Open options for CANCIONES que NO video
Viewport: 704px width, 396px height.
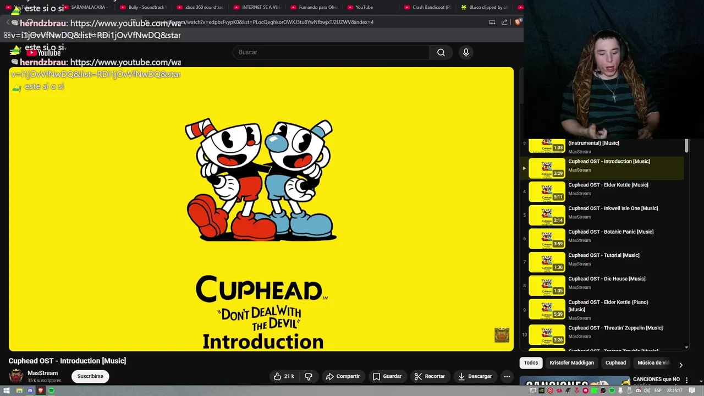click(686, 380)
